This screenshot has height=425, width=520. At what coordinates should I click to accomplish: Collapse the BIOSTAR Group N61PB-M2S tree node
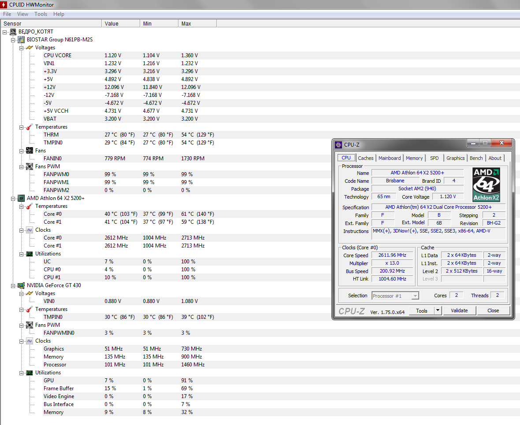coord(13,40)
